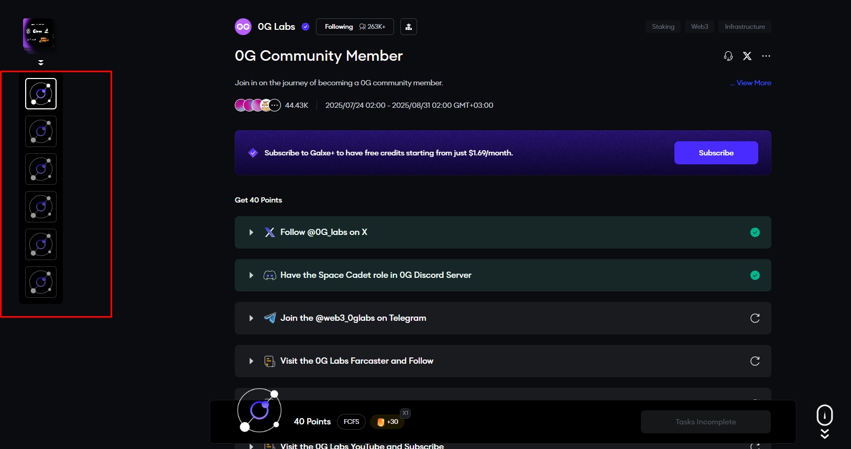Select the first quest thumbnail in the sidebar
This screenshot has width=851, height=449.
pos(41,94)
